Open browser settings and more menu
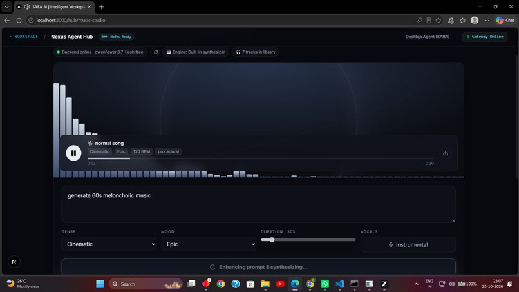This screenshot has width=519, height=292. pyautogui.click(x=487, y=20)
